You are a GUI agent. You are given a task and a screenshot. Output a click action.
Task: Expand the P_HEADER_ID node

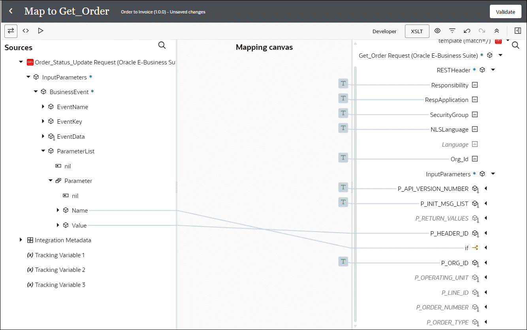click(486, 233)
